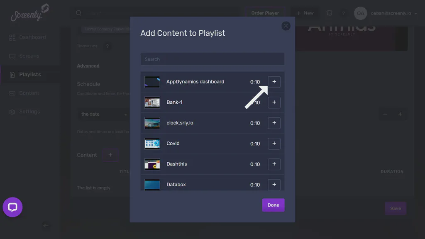
Task: Click the Screenly logo
Action: pos(27,13)
